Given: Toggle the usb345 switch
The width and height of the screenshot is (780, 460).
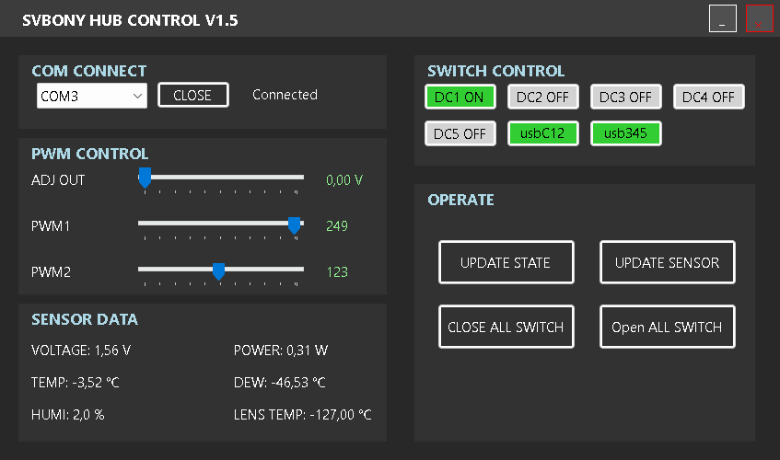Looking at the screenshot, I should [626, 133].
